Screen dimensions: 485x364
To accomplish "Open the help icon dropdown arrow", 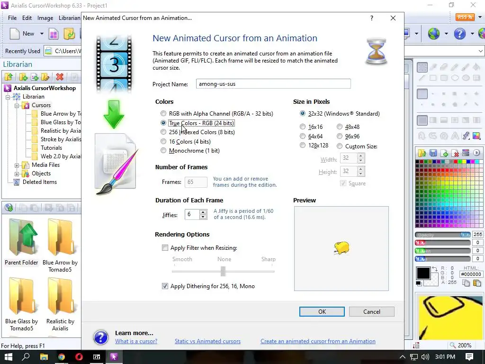I will pos(472,34).
